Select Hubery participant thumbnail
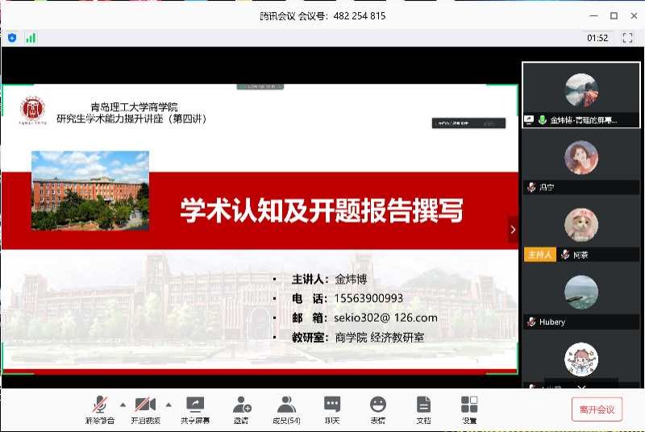645x432 pixels. tap(581, 297)
